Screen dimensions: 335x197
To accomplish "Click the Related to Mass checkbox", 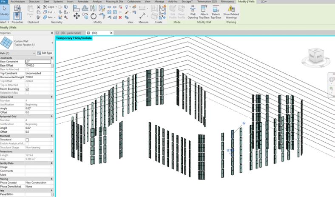I will [x=27, y=93].
